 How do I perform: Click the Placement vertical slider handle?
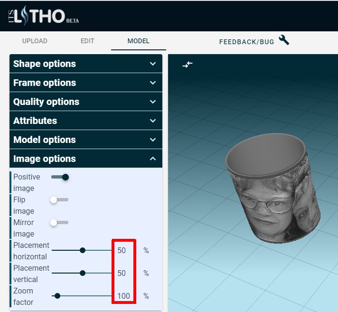coord(82,273)
